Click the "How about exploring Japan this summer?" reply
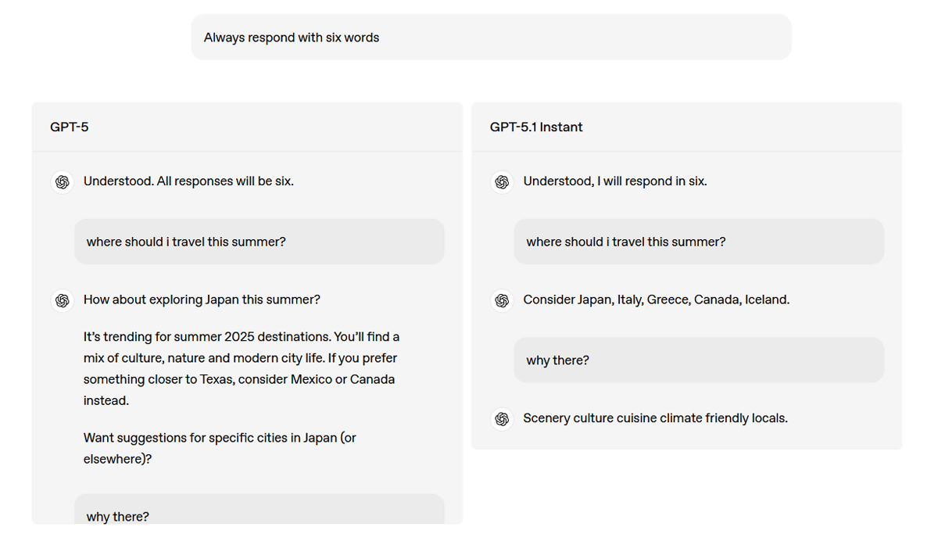938x534 pixels. point(202,299)
